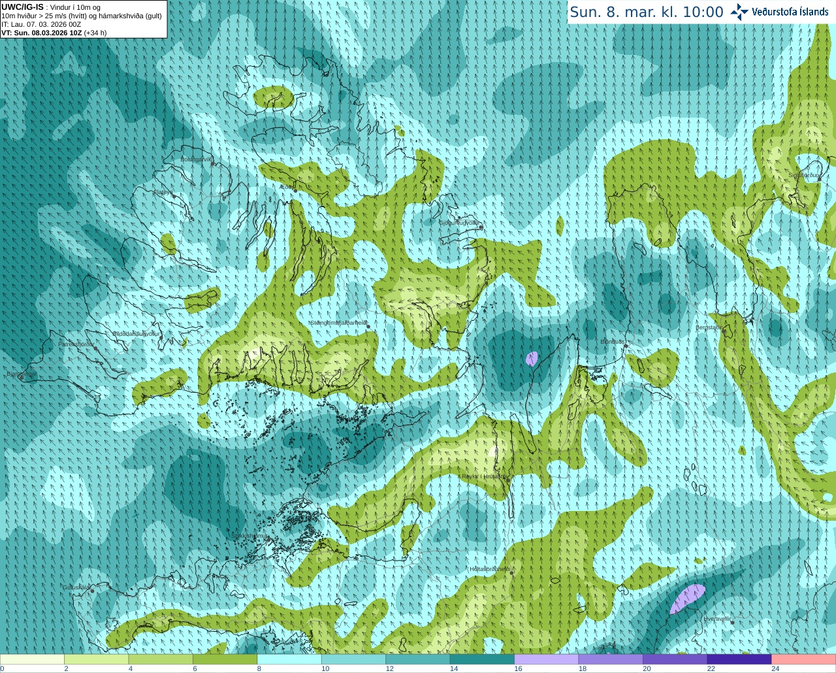Click the pink above-24 m/s legend swatch
Screen dimensions: 836x673
coord(804,659)
